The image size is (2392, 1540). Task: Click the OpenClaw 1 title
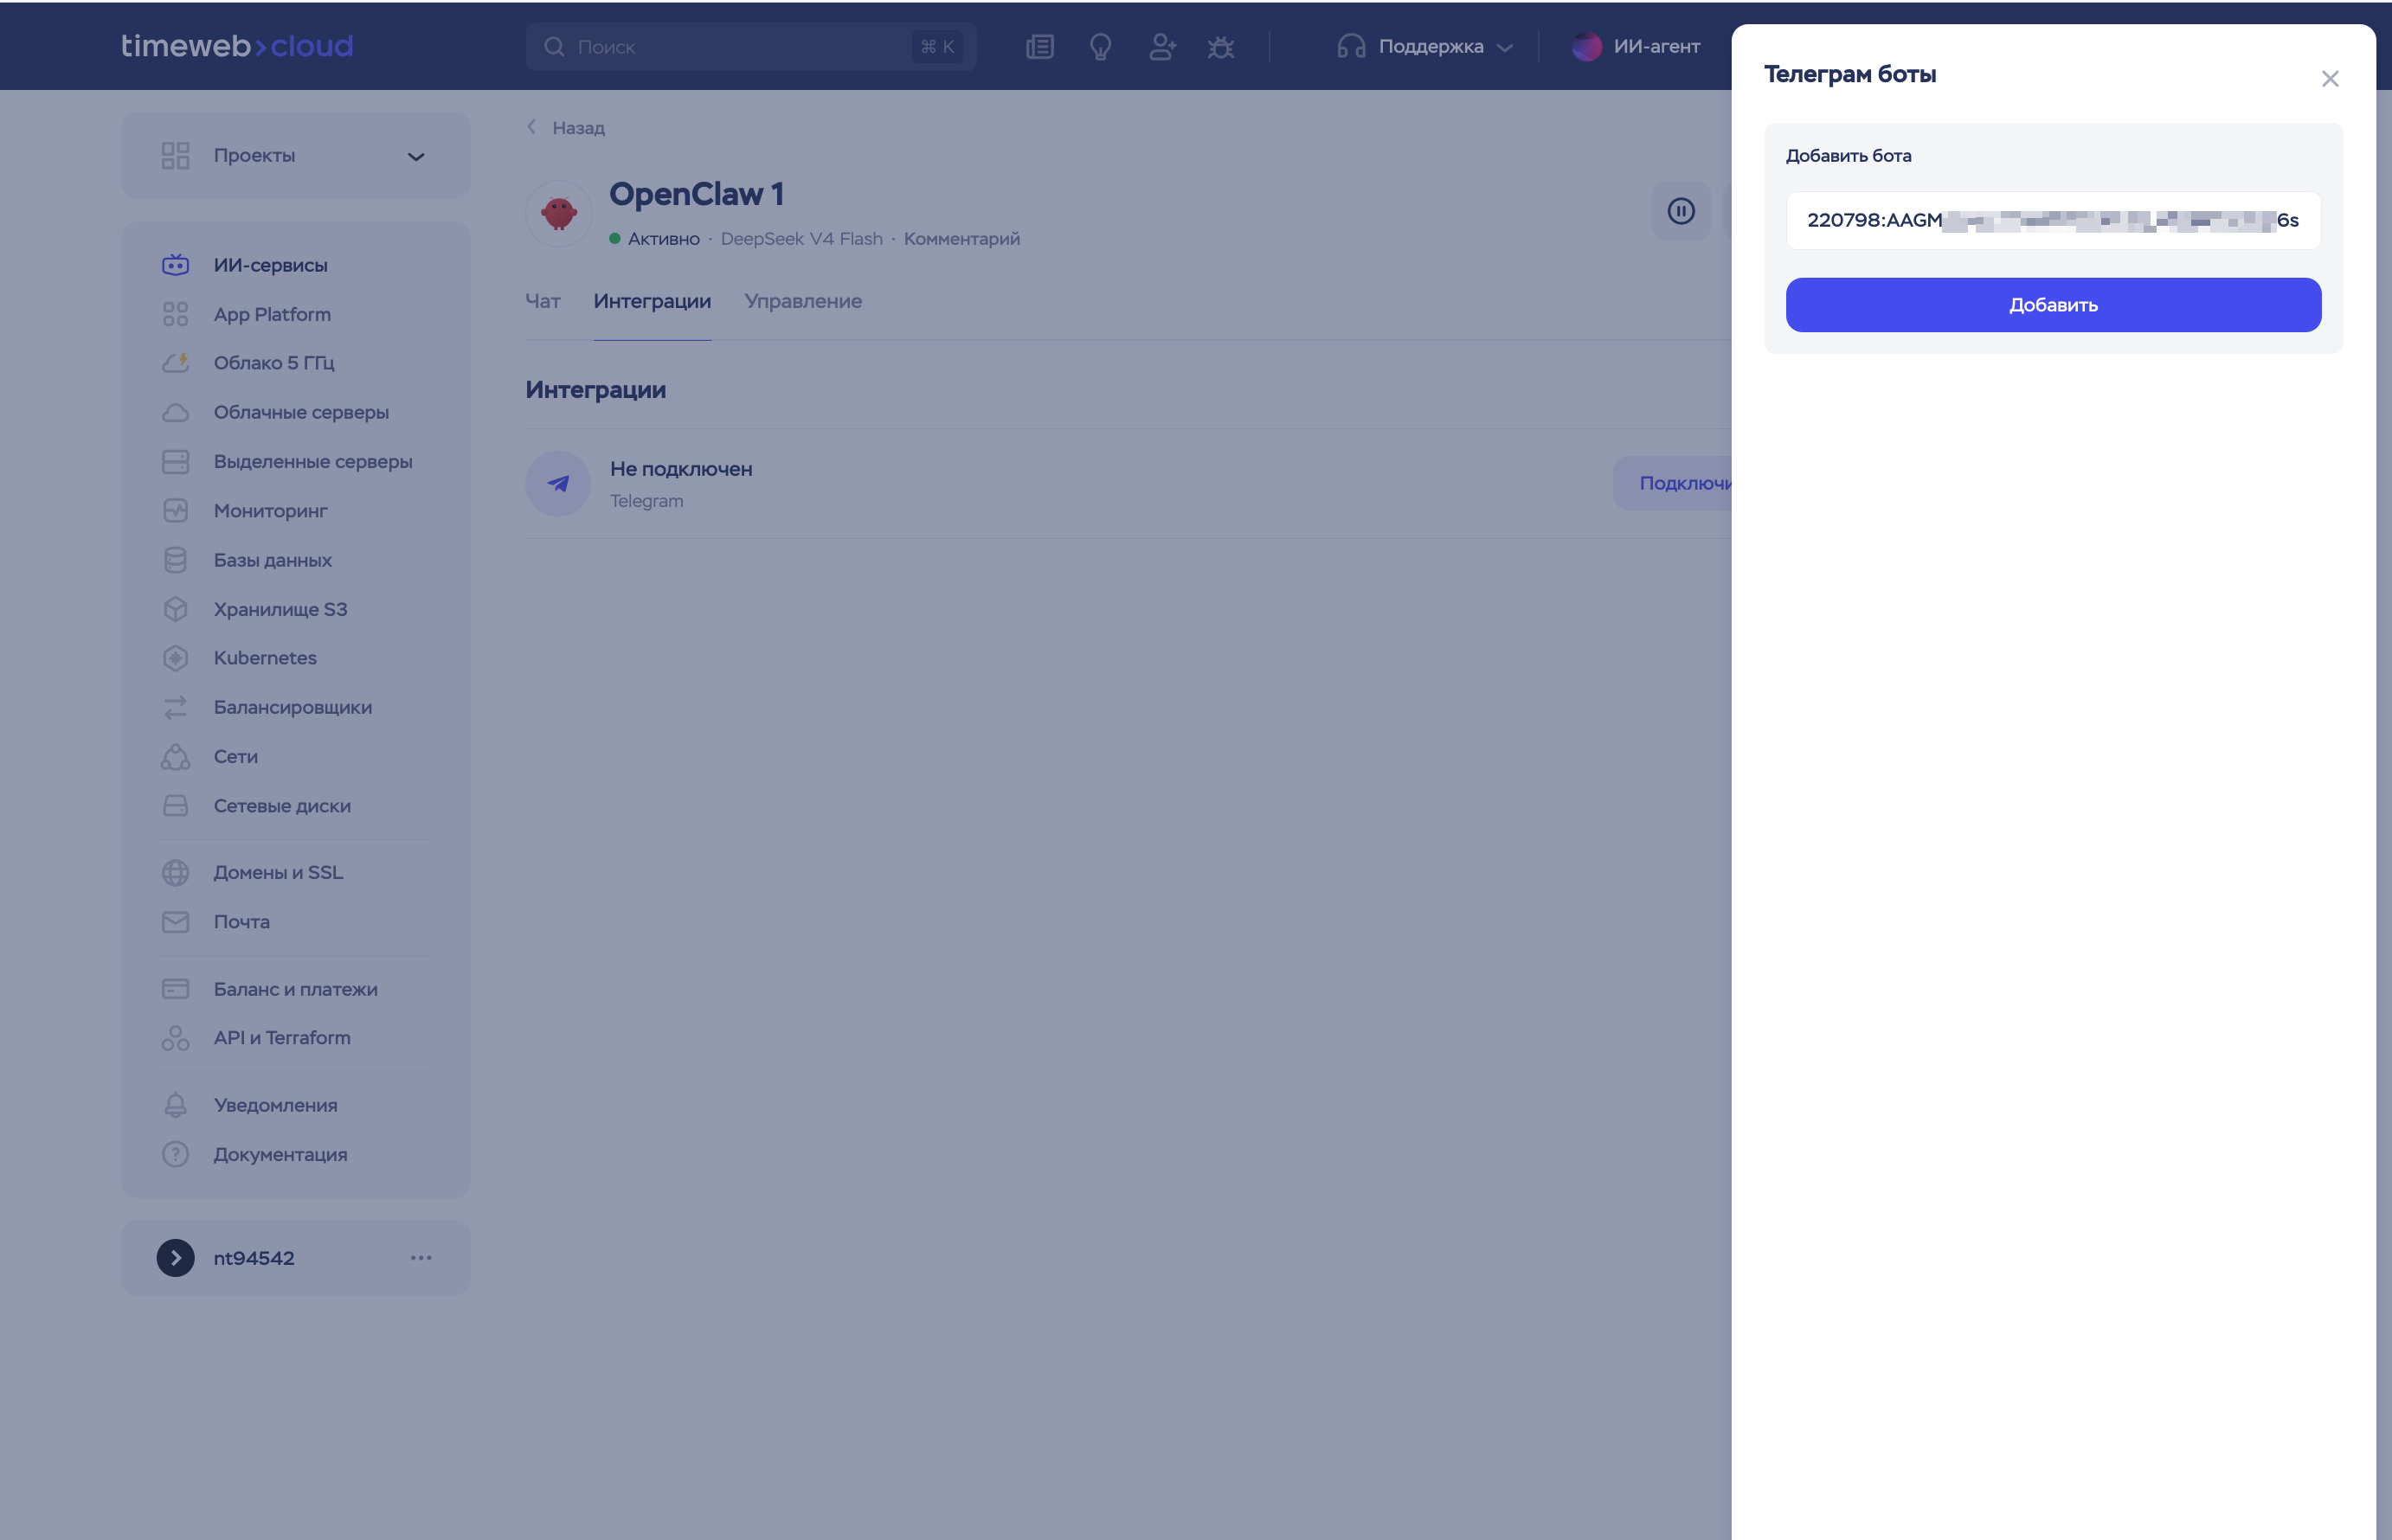point(696,194)
